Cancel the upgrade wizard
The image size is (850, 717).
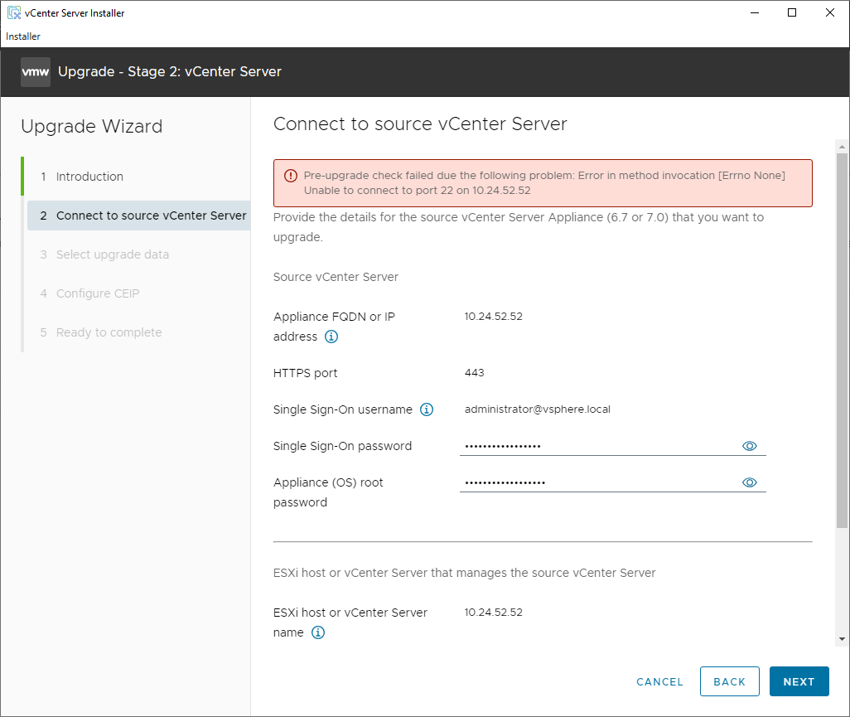pyautogui.click(x=659, y=681)
